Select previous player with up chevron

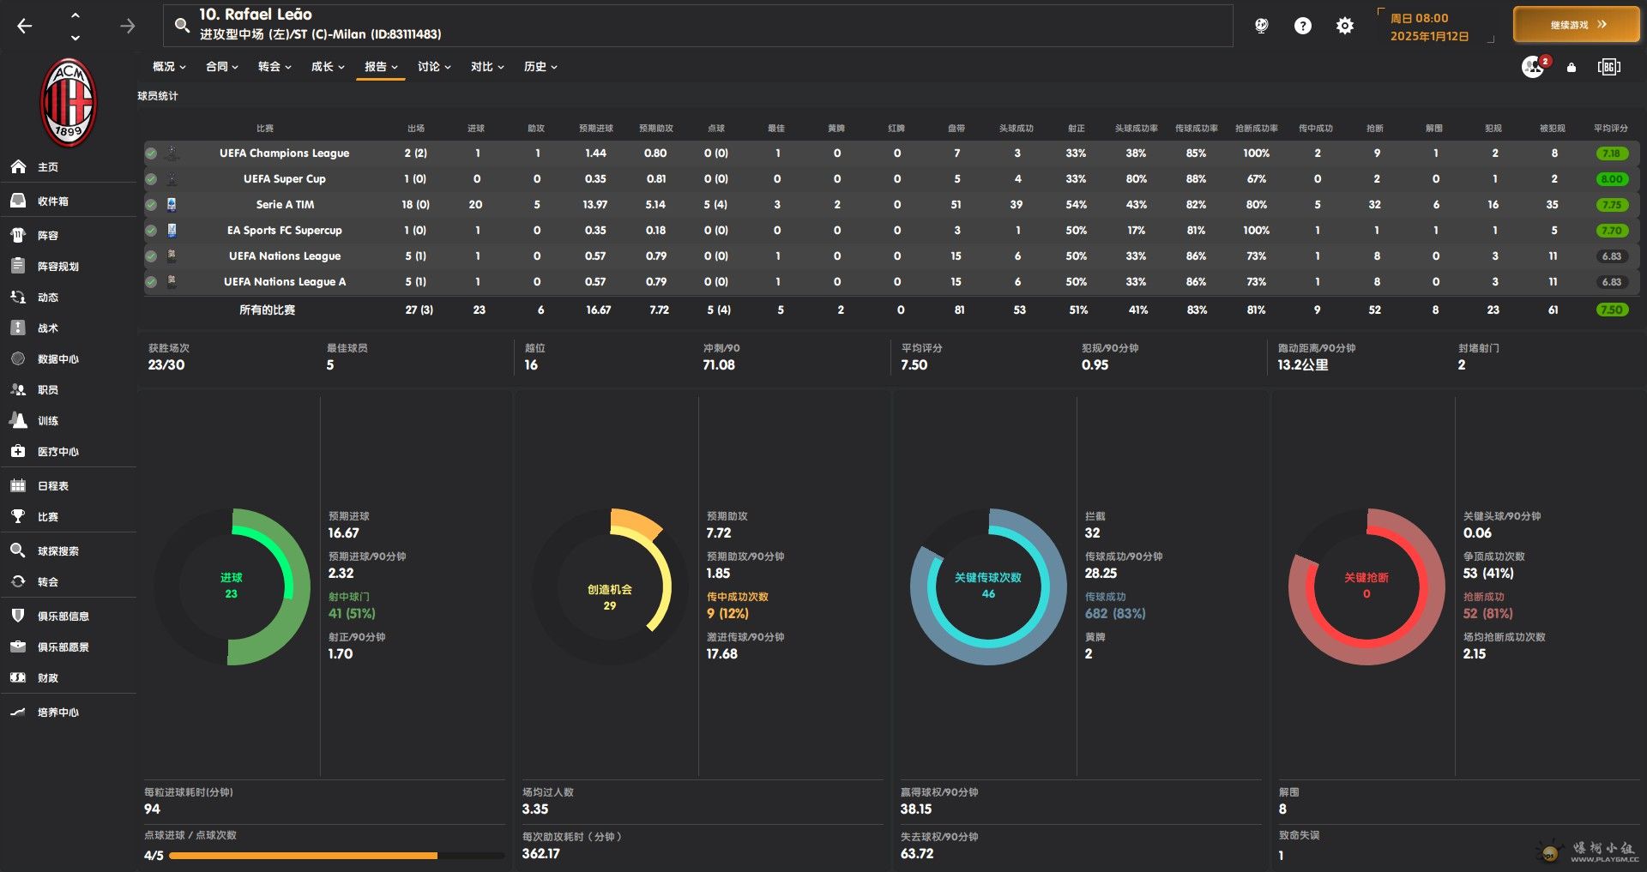75,15
